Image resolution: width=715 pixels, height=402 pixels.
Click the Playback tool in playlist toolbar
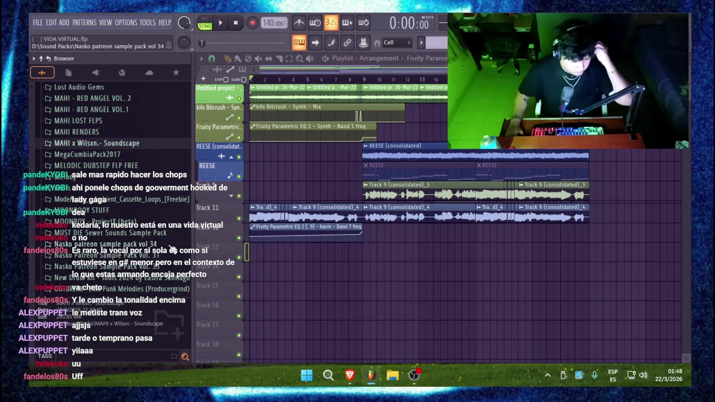pos(309,59)
